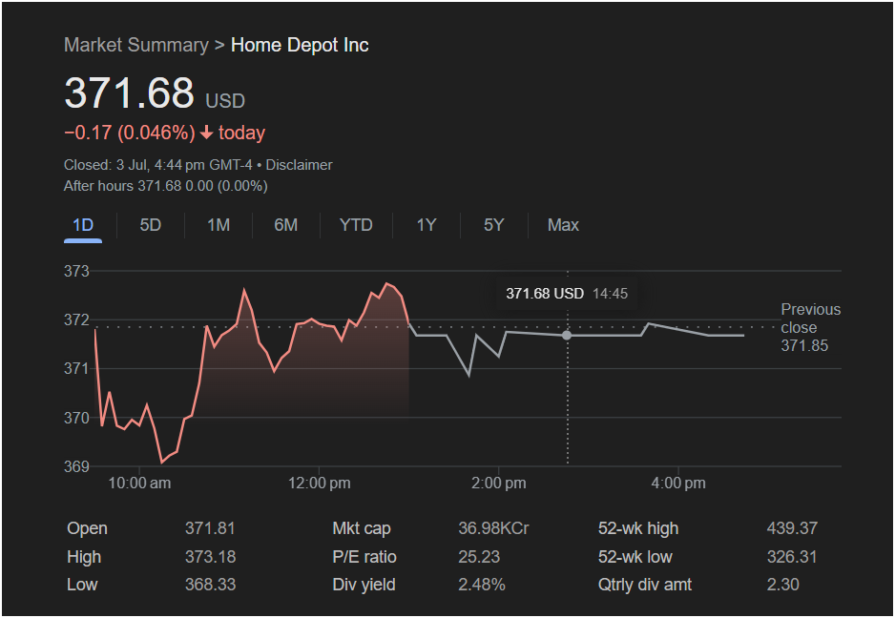Click the 52-wk high label
Screen dimensions: 895x618
point(638,528)
